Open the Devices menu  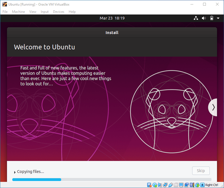pos(59,12)
